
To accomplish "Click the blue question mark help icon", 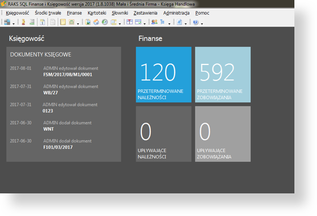I will coord(196,22).
